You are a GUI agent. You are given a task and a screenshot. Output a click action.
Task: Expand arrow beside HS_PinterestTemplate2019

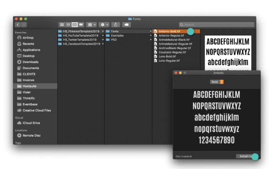point(103,31)
